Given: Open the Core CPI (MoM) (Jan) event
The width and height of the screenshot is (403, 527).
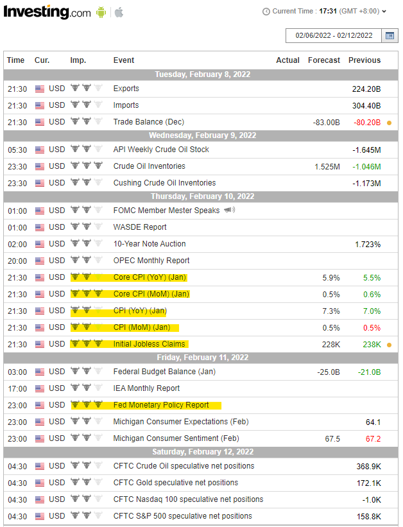Looking at the screenshot, I should (151, 294).
